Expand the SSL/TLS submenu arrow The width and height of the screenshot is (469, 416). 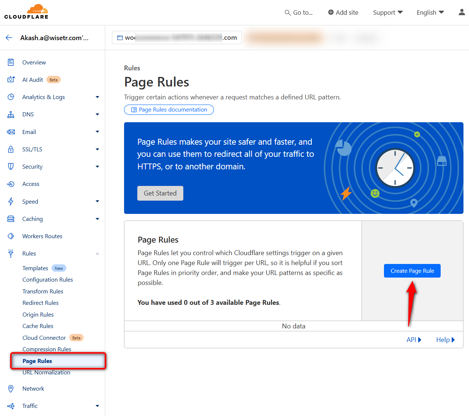97,149
